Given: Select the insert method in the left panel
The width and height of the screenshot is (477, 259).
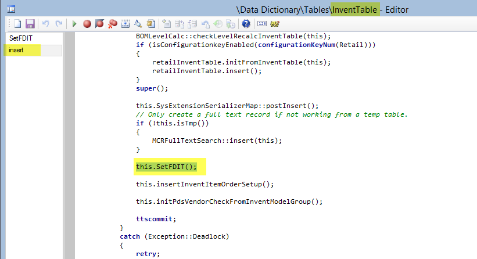Looking at the screenshot, I should click(16, 51).
